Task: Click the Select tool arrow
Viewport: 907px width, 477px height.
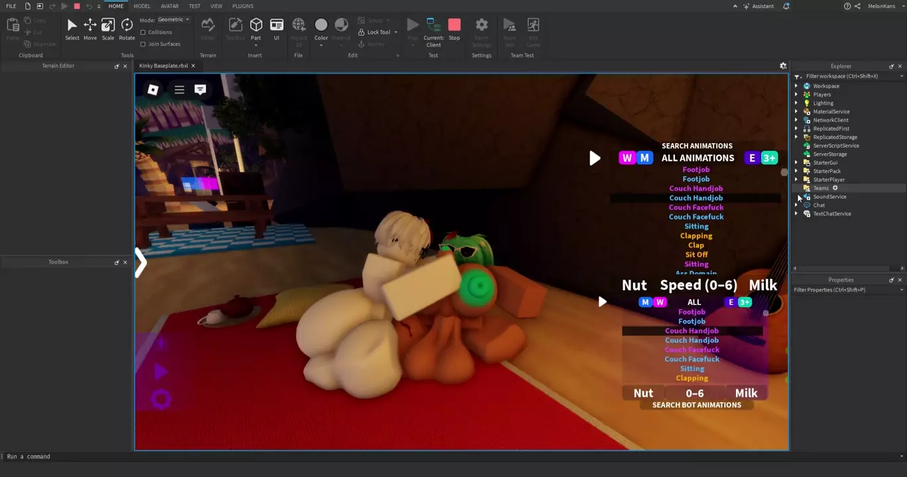Action: [x=72, y=29]
